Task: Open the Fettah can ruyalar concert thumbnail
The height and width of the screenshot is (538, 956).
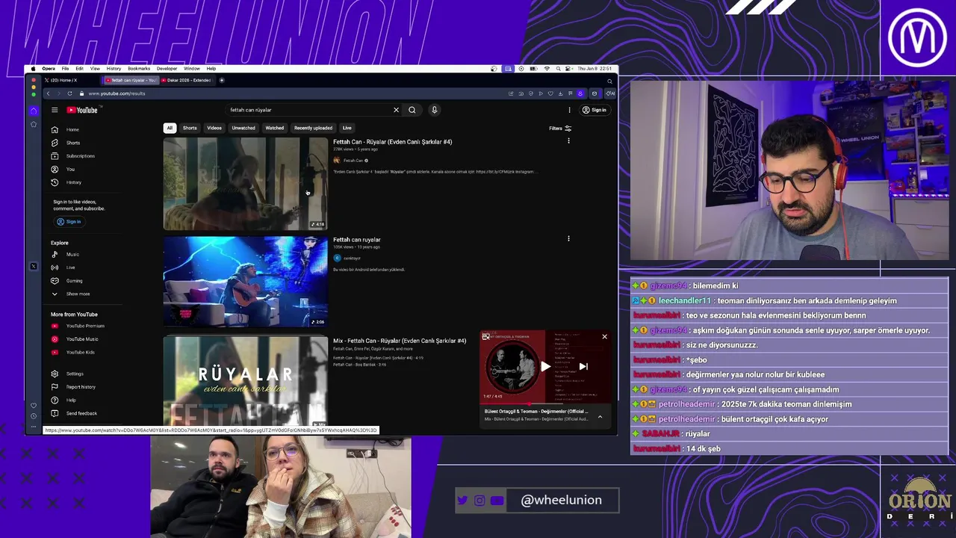Action: (x=245, y=281)
